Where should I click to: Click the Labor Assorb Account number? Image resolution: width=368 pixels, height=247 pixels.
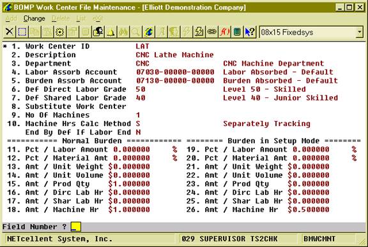pyautogui.click(x=175, y=72)
